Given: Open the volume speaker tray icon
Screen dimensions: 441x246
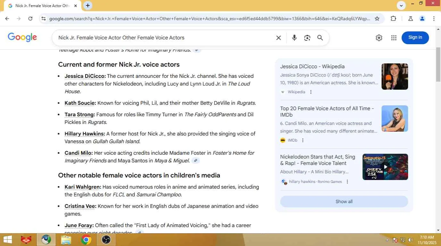Looking at the screenshot, I should (411, 240).
